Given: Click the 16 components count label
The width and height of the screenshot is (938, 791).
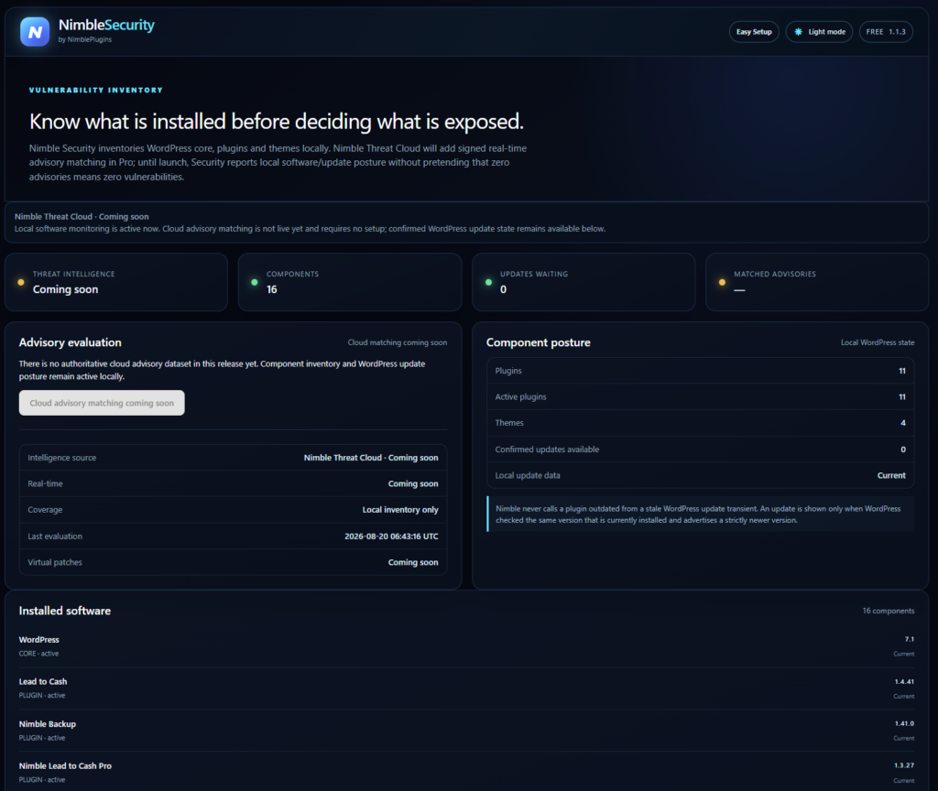Looking at the screenshot, I should (889, 611).
